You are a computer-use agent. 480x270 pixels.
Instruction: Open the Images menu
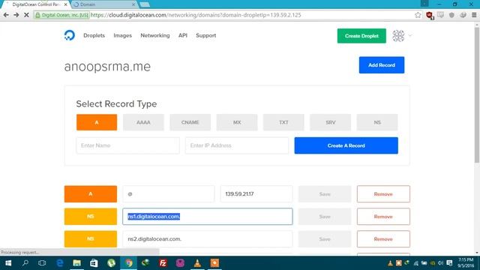click(122, 35)
